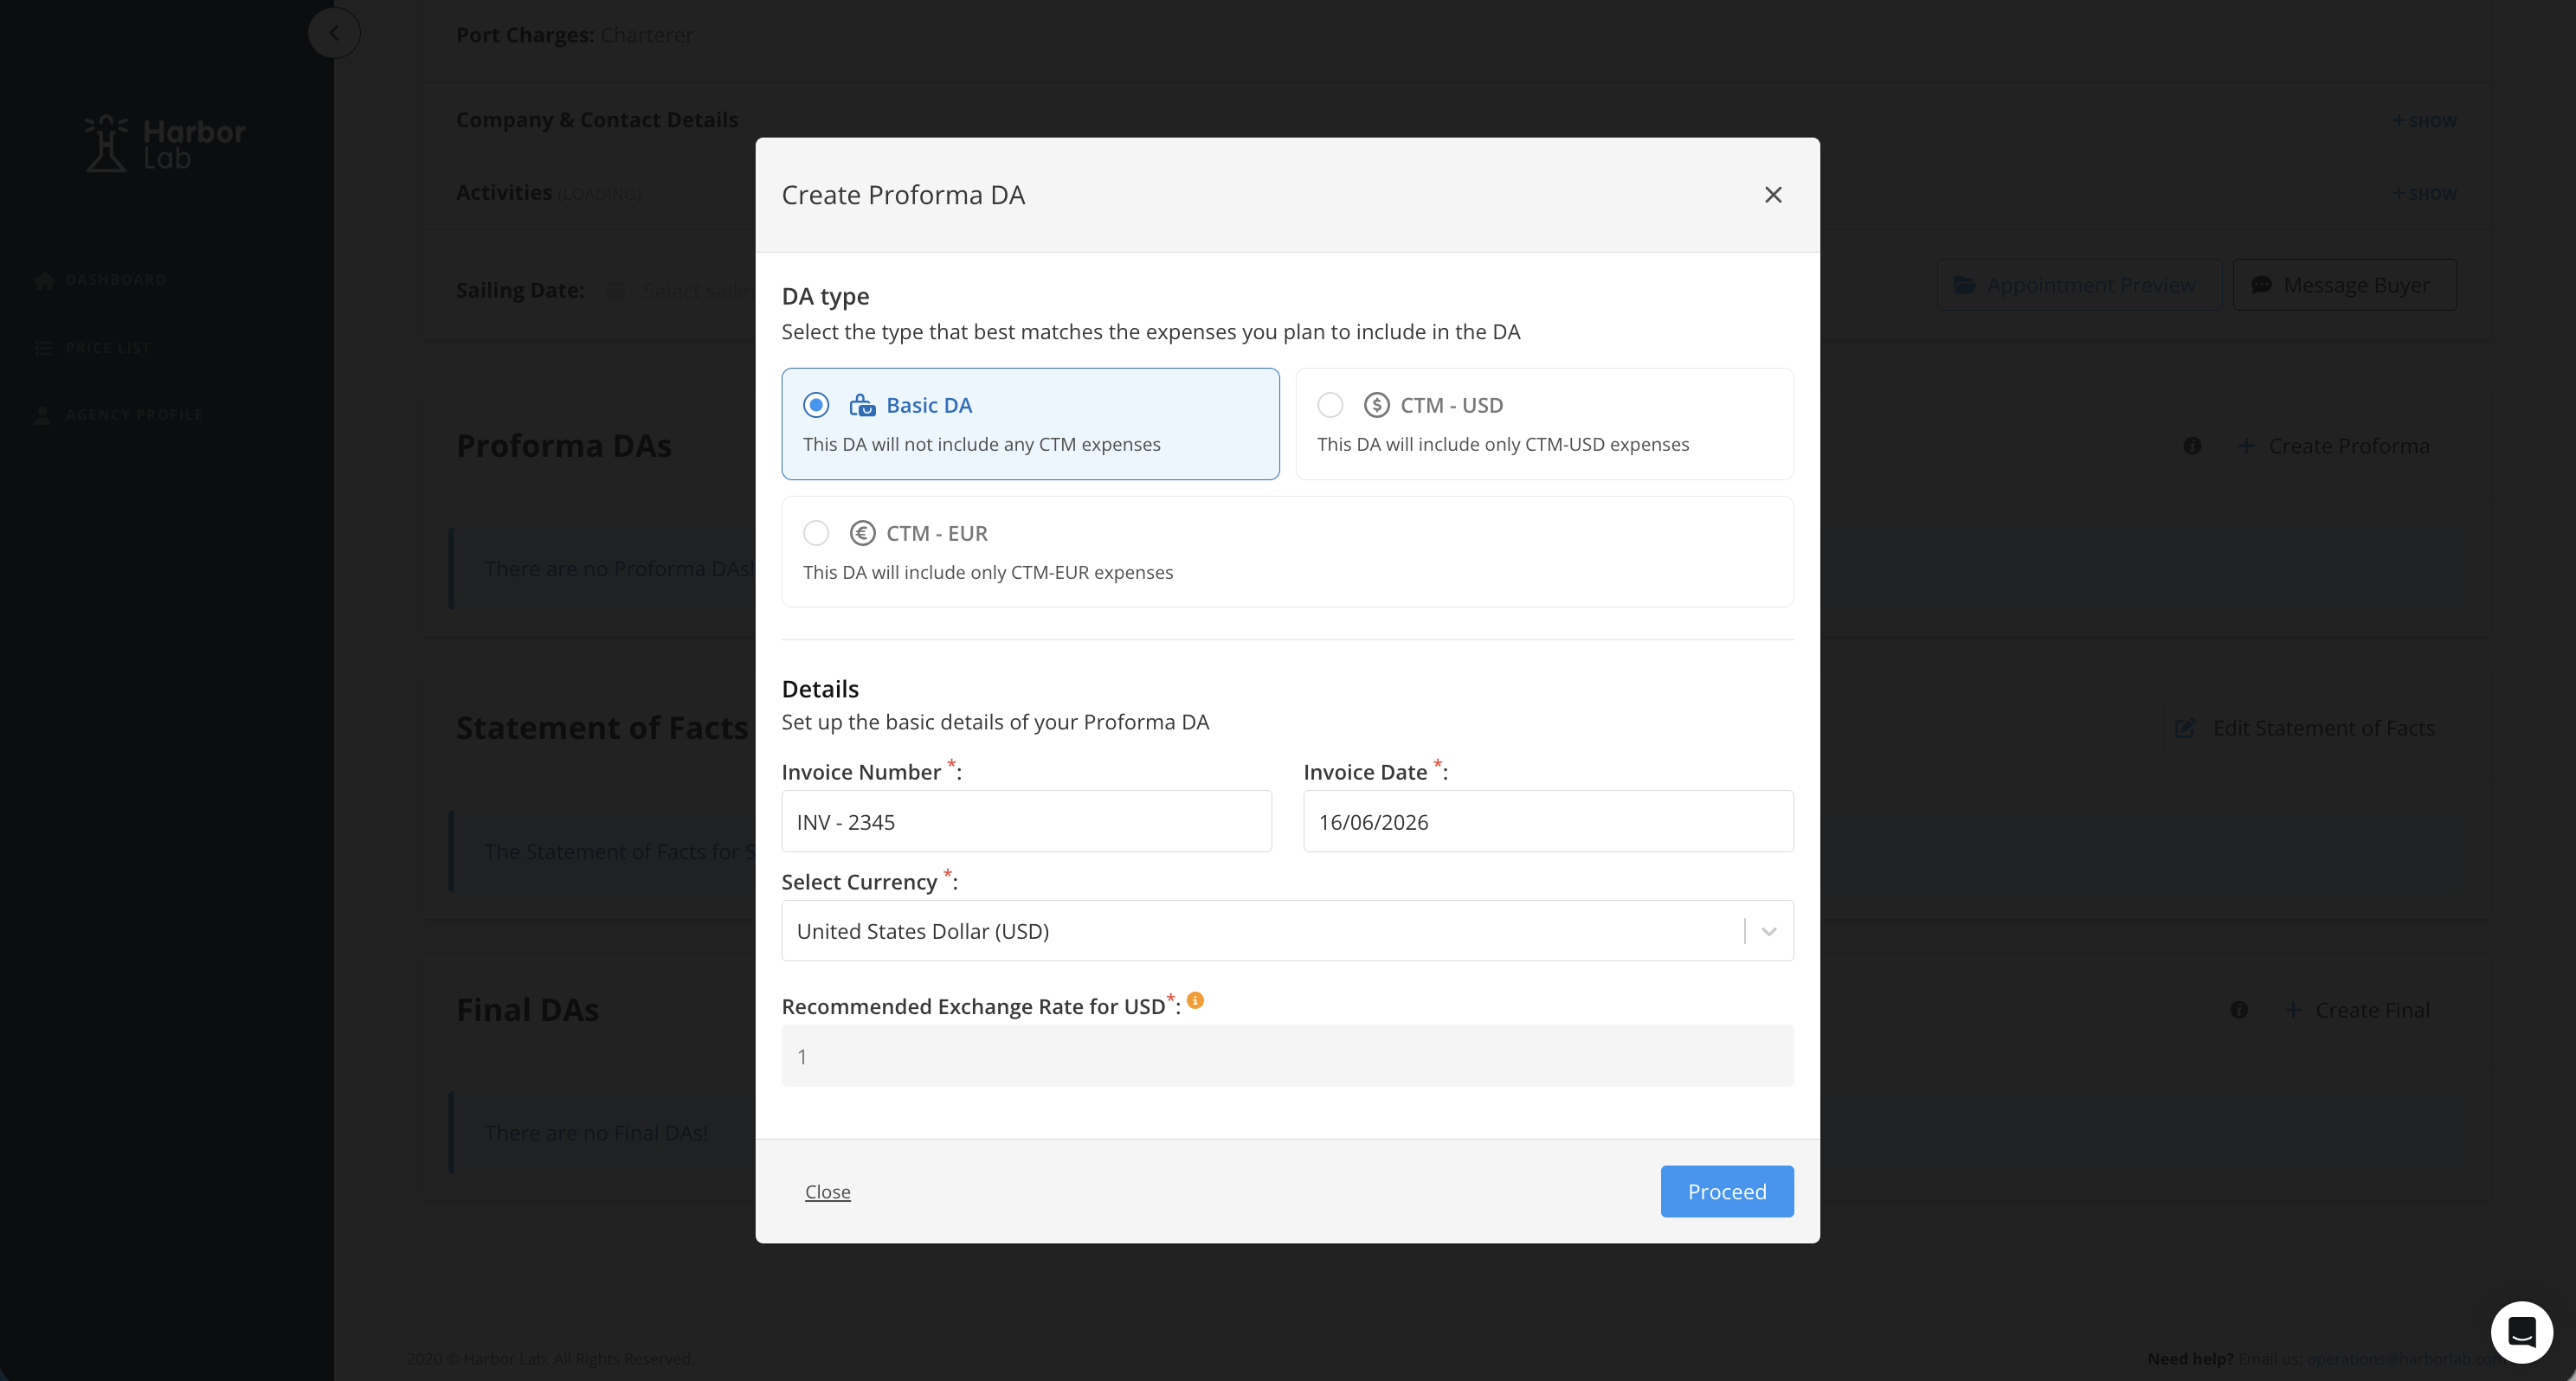The image size is (2576, 1381).
Task: Expand the Activities section with +Show
Action: pyautogui.click(x=2424, y=194)
